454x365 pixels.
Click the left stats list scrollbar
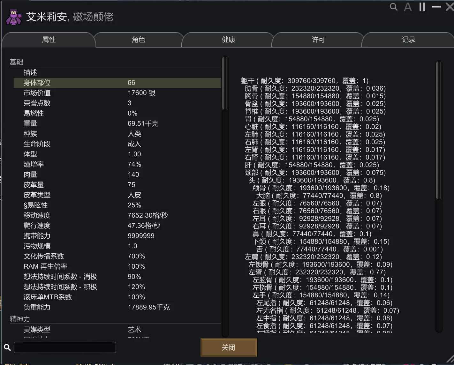pos(225,84)
